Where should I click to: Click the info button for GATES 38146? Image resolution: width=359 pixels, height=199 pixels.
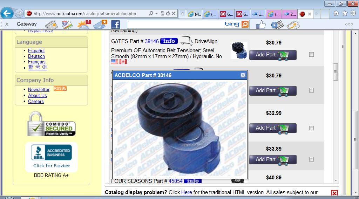tap(169, 41)
